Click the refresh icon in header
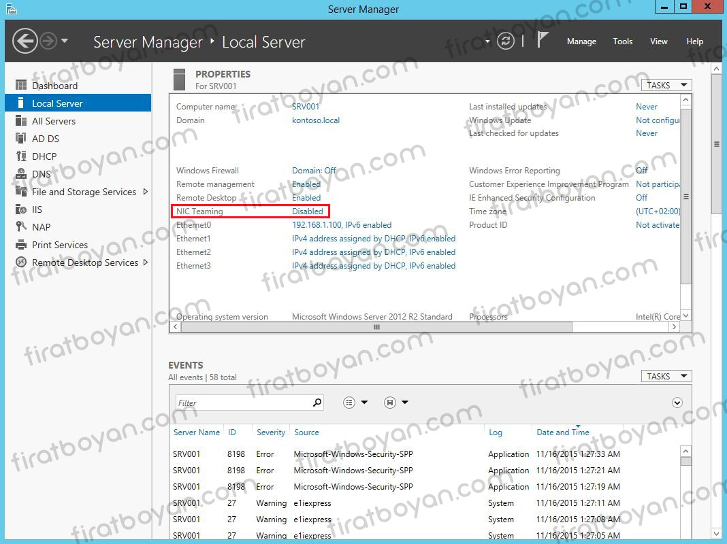The width and height of the screenshot is (727, 544). tap(505, 41)
